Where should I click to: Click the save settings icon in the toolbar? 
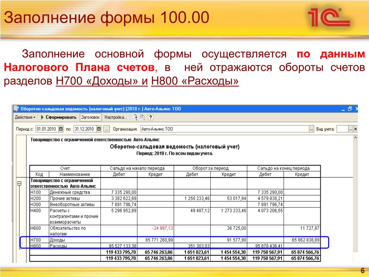pos(143,117)
